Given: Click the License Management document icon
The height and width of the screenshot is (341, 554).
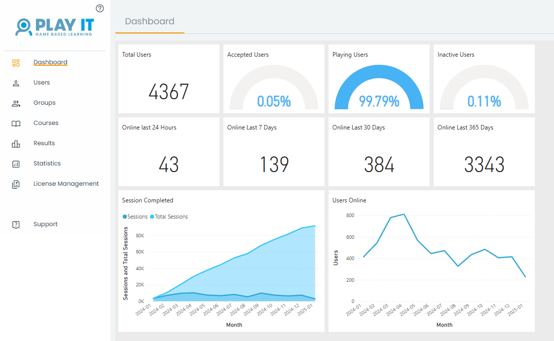Looking at the screenshot, I should click(16, 184).
